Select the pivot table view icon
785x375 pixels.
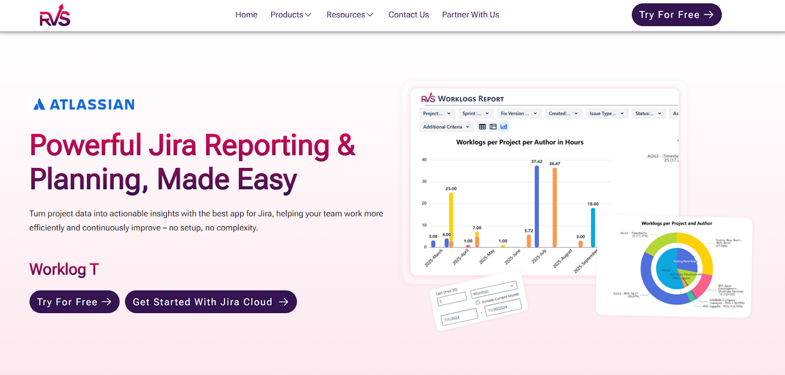coord(493,127)
